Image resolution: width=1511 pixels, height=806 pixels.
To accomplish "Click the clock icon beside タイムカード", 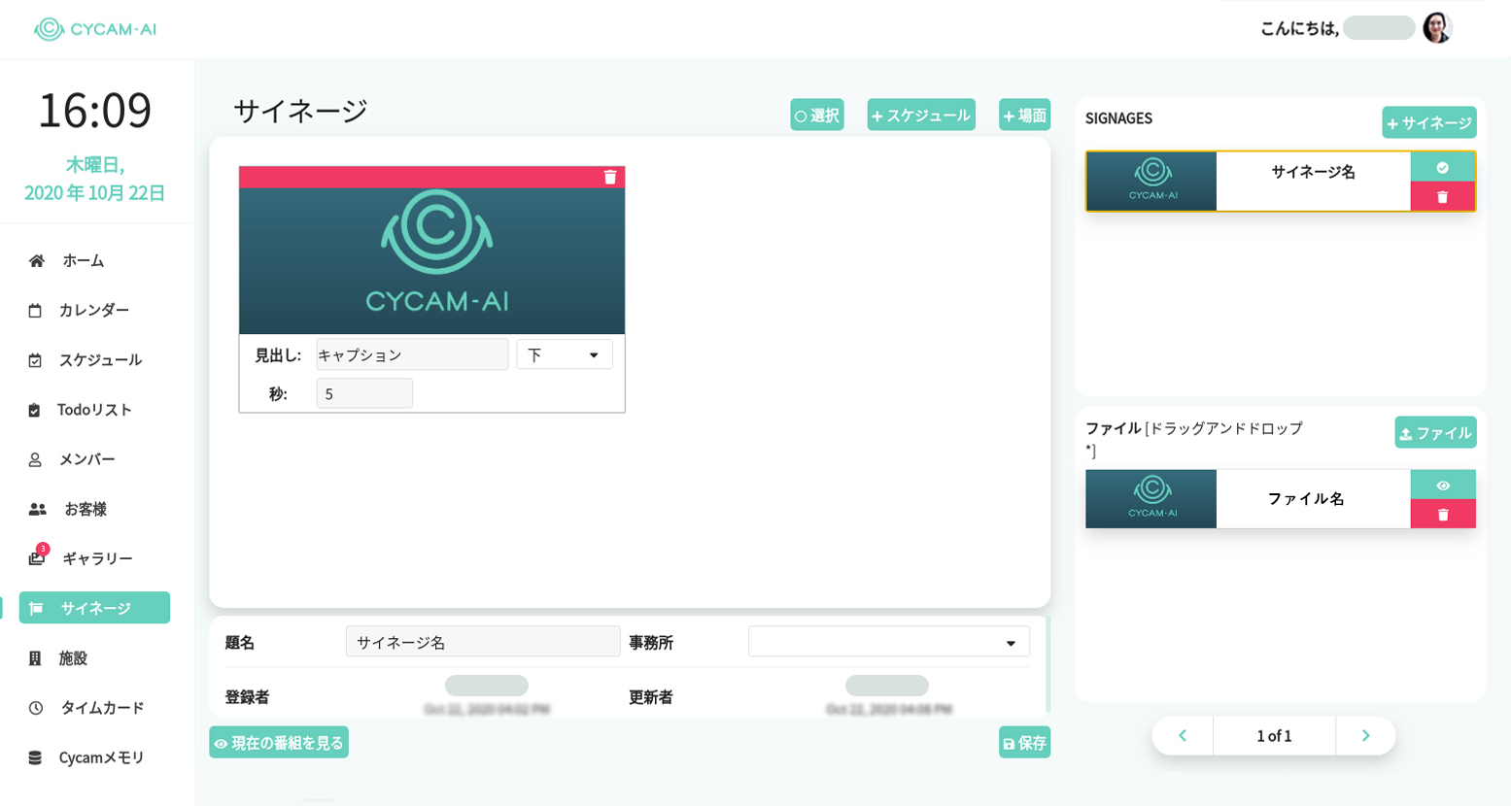I will 36,708.
